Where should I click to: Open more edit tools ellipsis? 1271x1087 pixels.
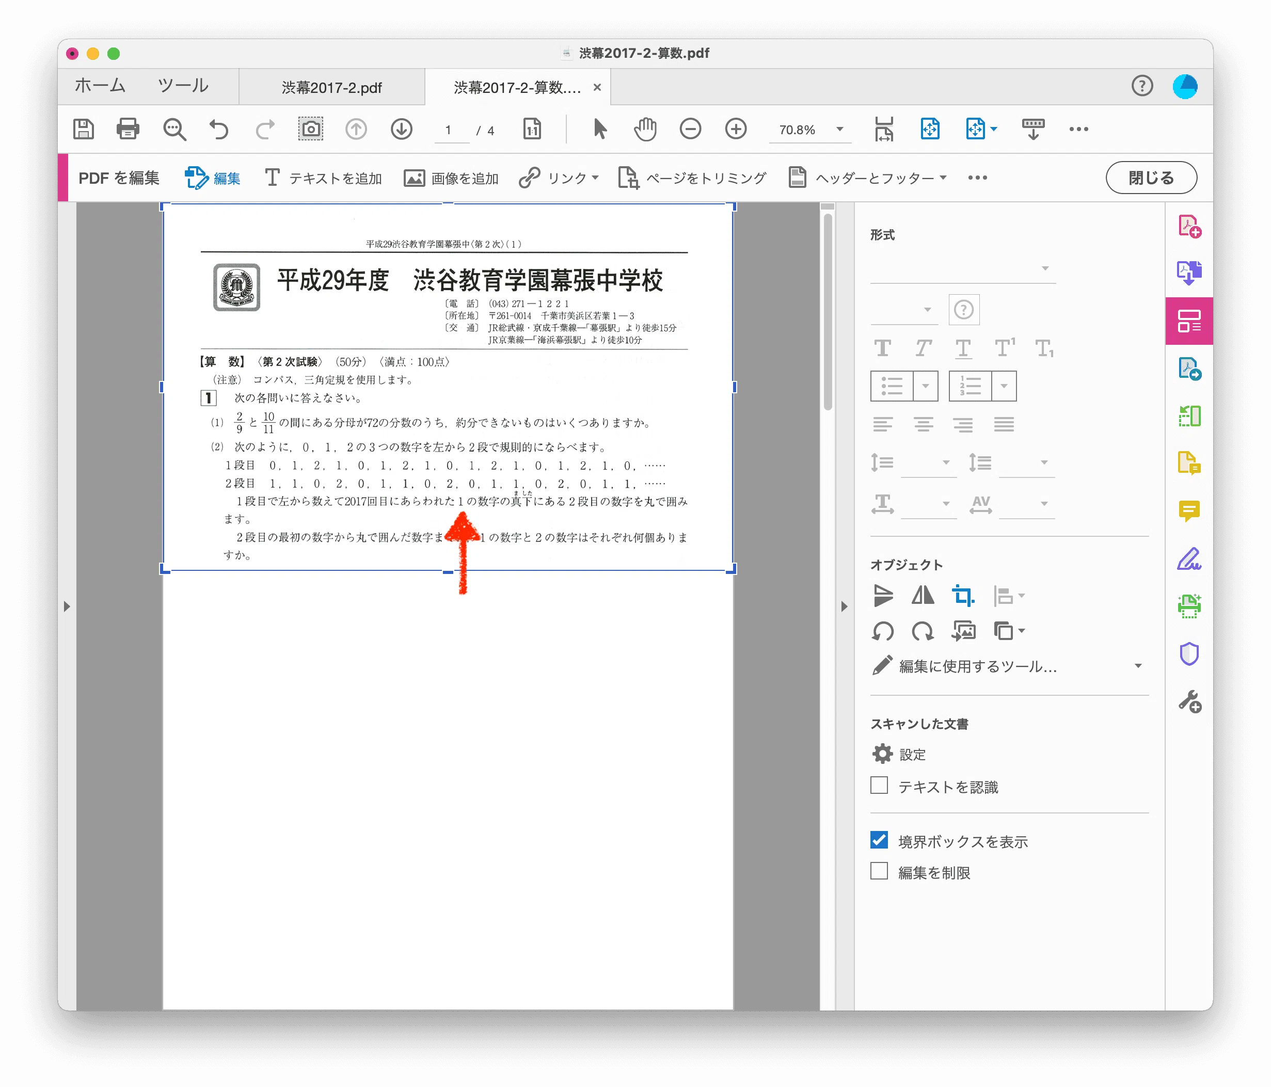click(978, 178)
